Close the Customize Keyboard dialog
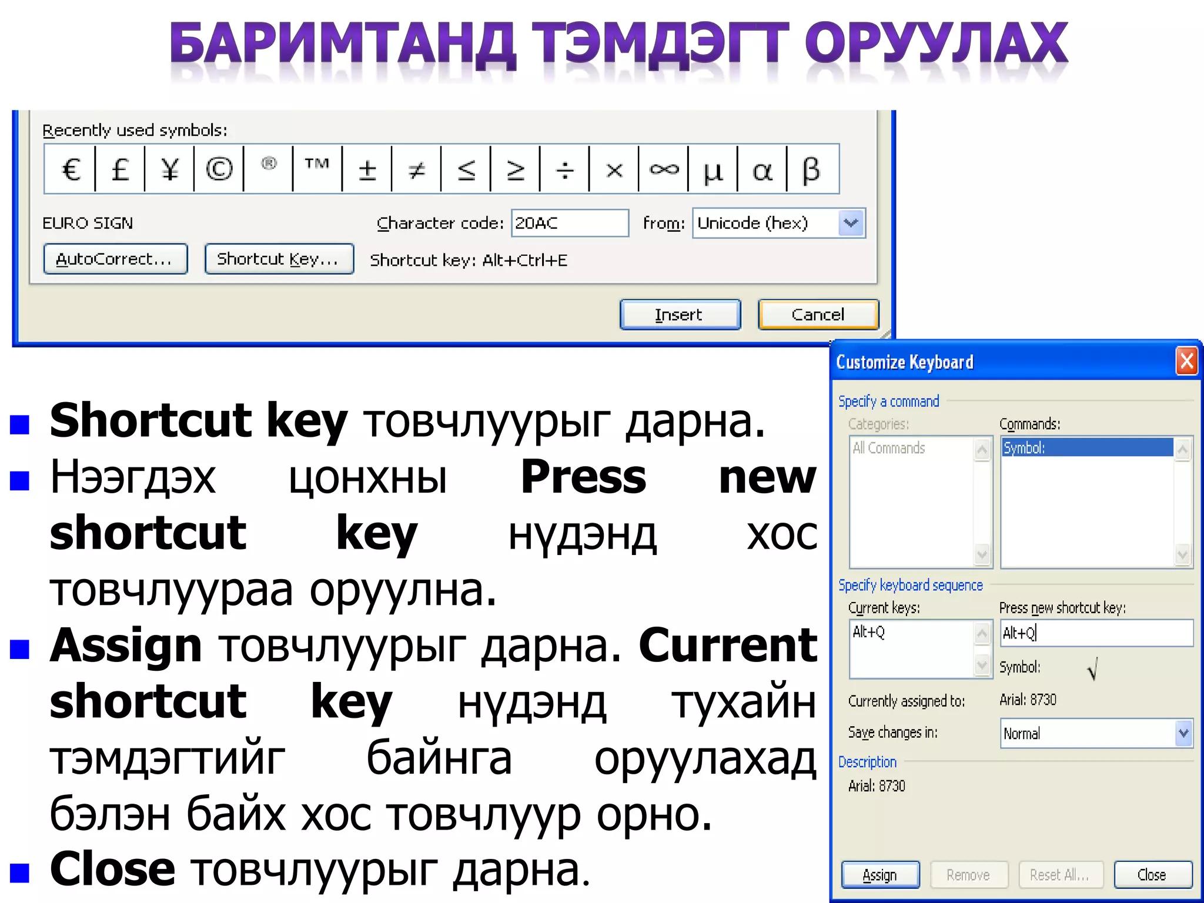The height and width of the screenshot is (903, 1204). 1186,361
